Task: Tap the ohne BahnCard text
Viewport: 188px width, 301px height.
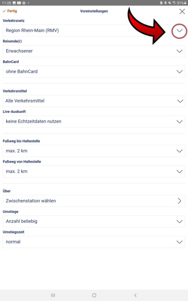Action: tap(22, 72)
